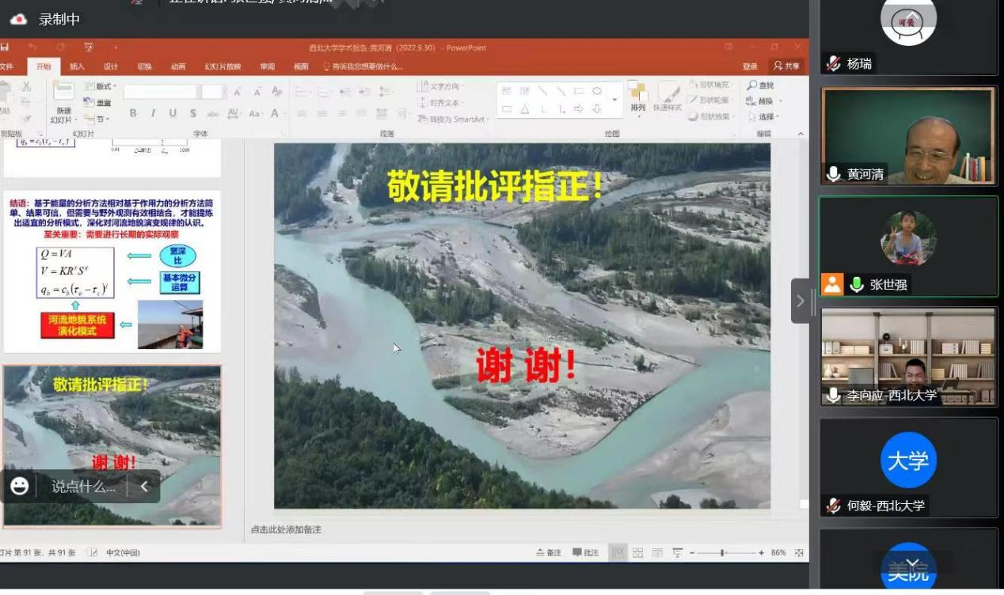The width and height of the screenshot is (1004, 595).
Task: Open the 插入 ribbon tab
Action: pyautogui.click(x=77, y=66)
